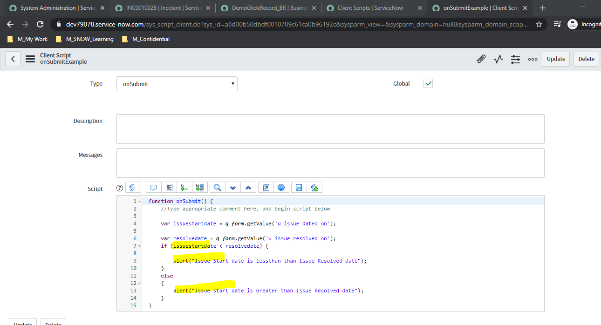
Task: Run the syntax checker in the script editor
Action: pyautogui.click(x=314, y=187)
